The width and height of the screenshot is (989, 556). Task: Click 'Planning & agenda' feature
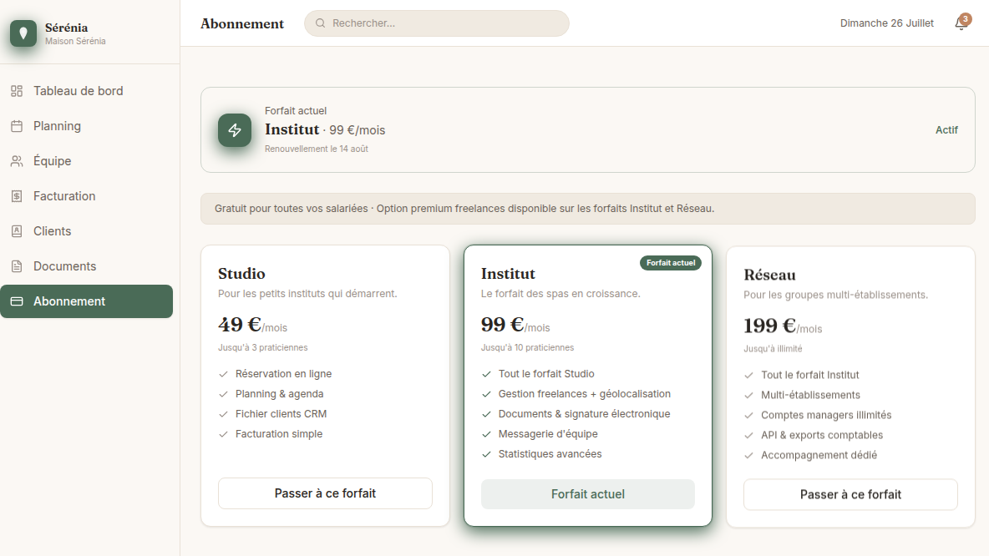click(280, 394)
